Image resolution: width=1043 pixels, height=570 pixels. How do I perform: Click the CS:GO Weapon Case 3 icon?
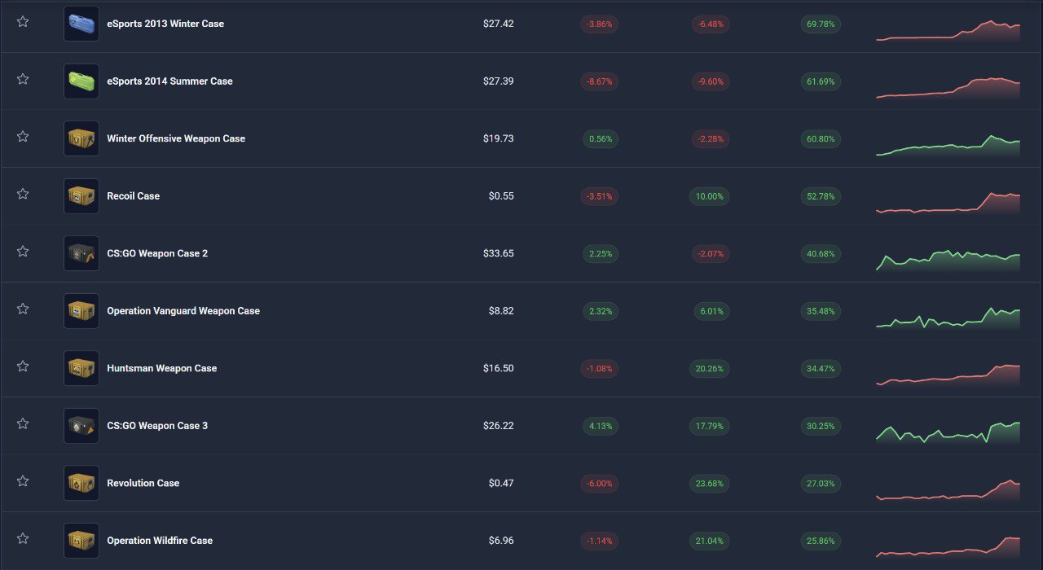[x=81, y=426]
